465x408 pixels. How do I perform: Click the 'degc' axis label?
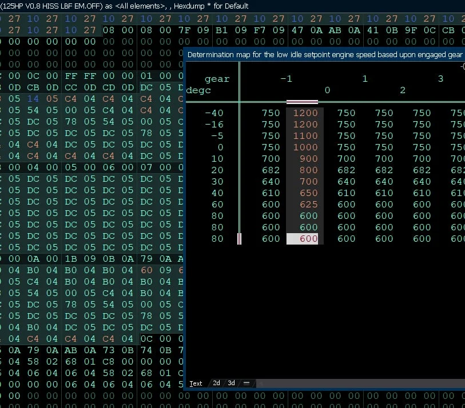click(198, 90)
